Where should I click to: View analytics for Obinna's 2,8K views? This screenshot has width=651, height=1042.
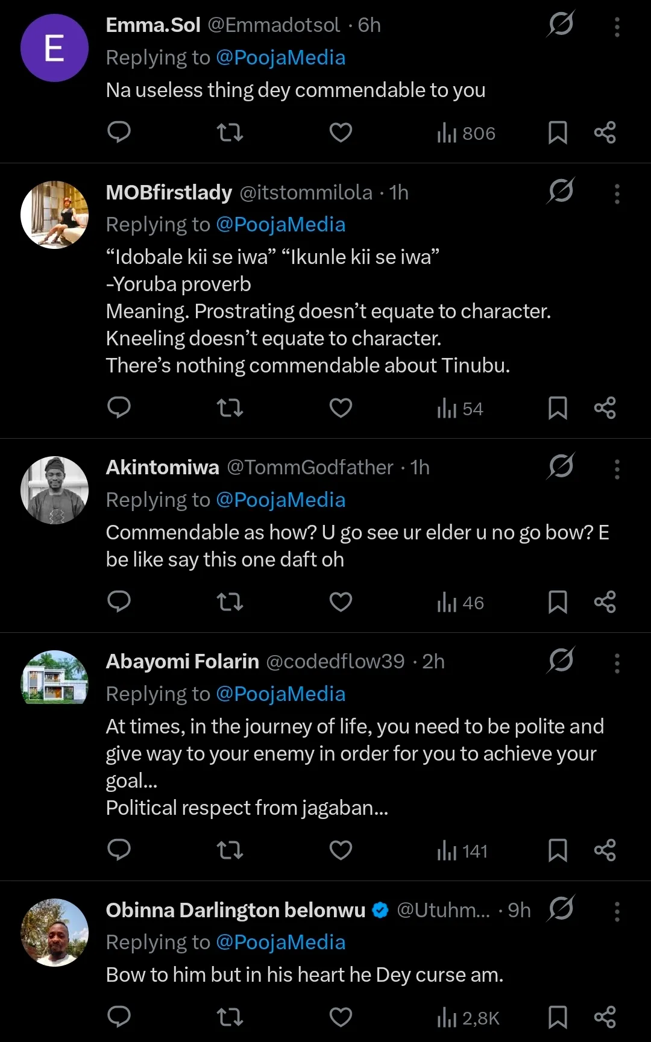468,1017
